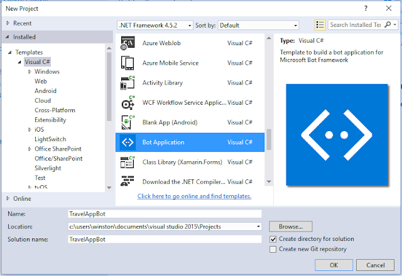Expand the Recent section
The image size is (402, 276).
8,23
